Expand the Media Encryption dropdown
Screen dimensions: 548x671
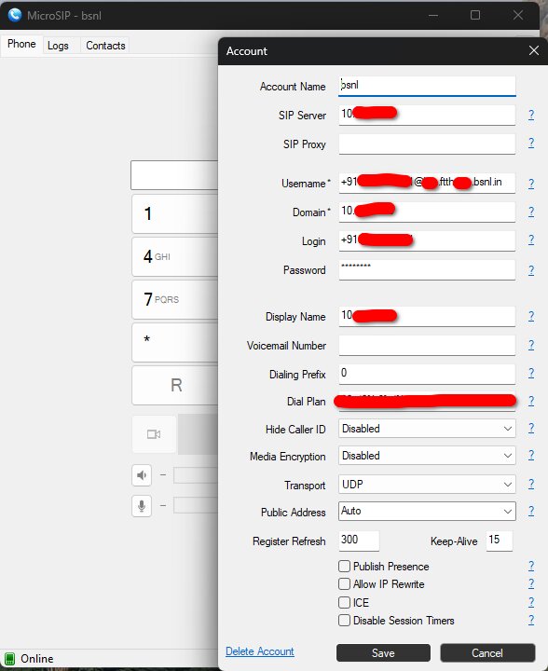pos(427,456)
